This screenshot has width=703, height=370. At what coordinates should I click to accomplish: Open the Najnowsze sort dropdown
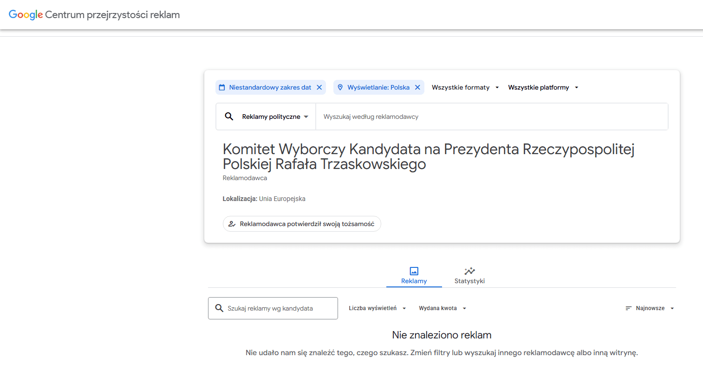[650, 308]
